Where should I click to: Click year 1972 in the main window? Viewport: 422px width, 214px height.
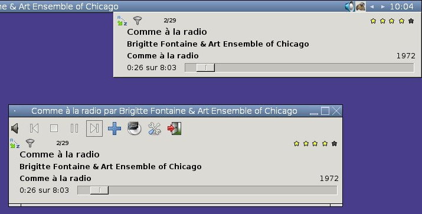329,179
